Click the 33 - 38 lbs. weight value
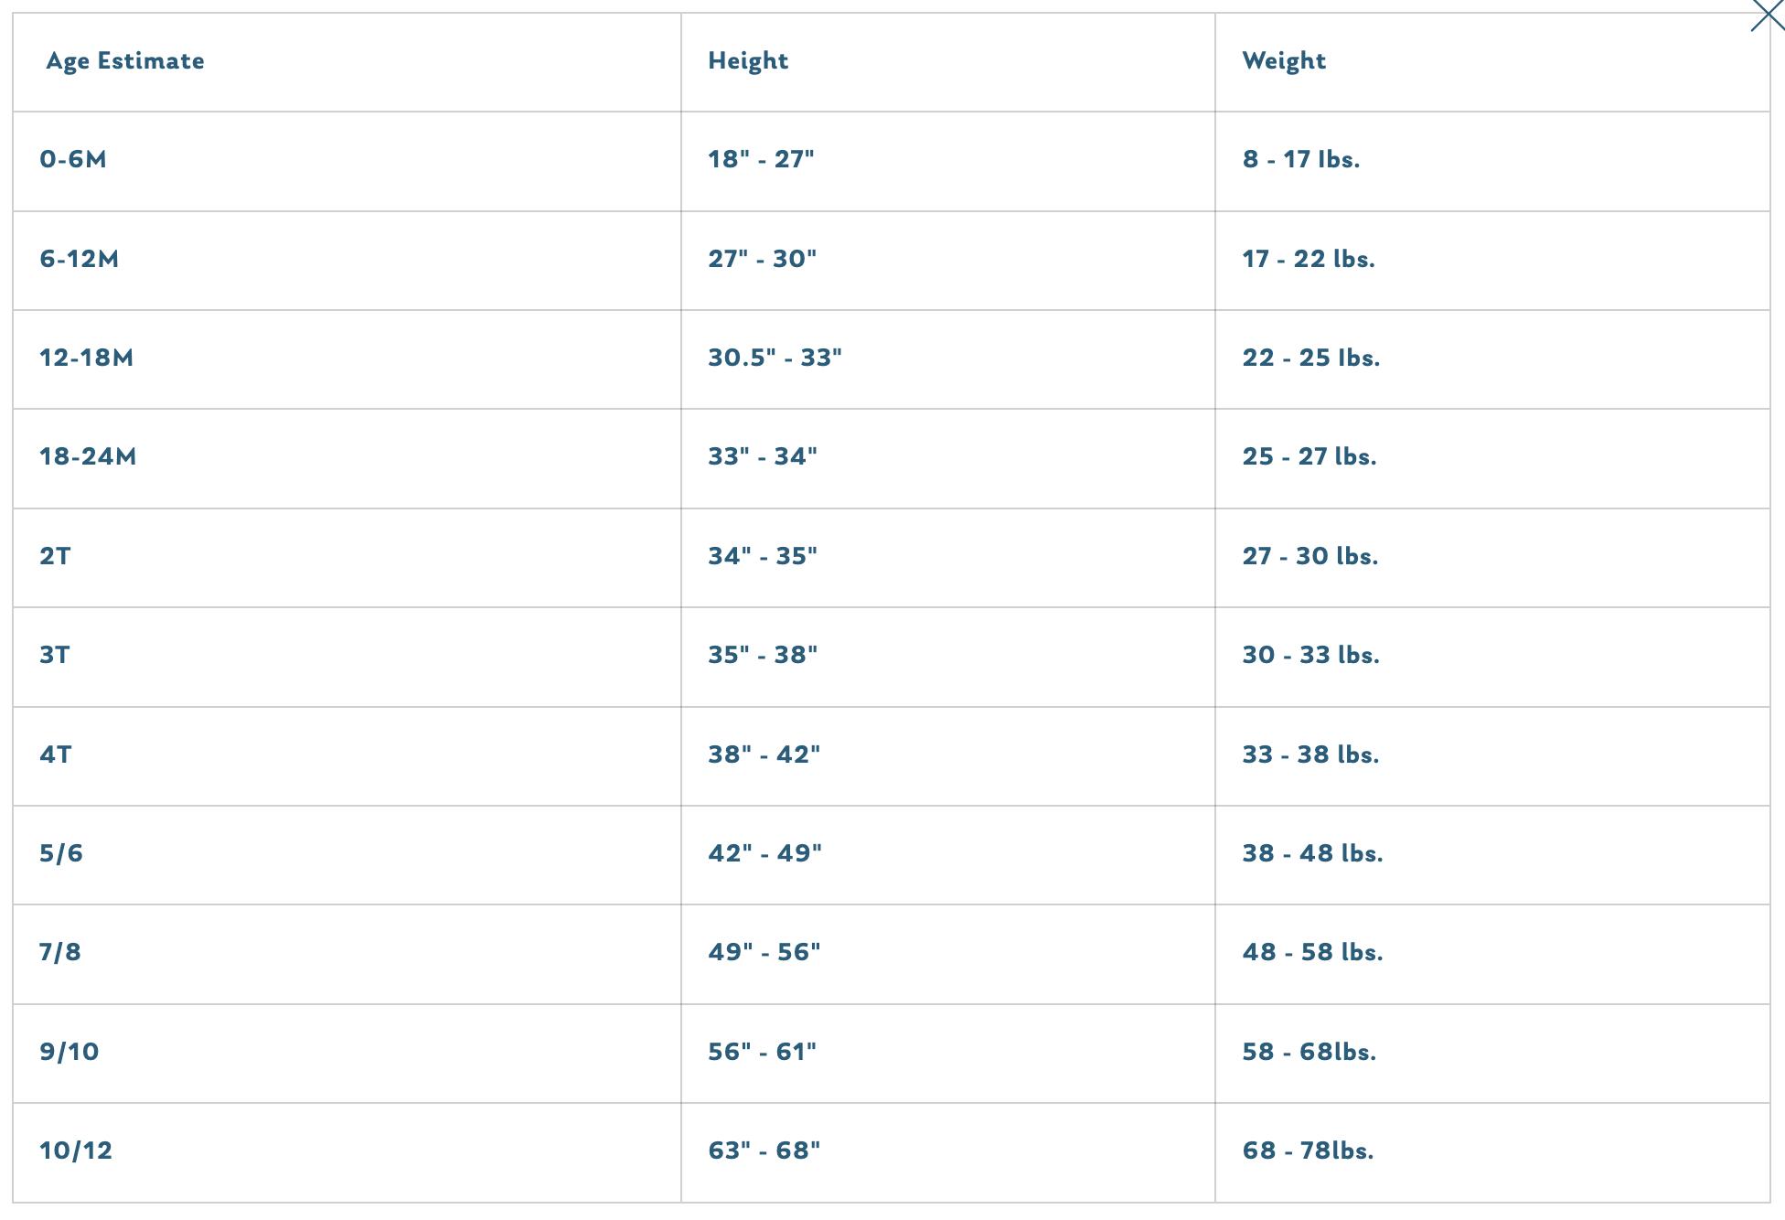 pos(1310,754)
